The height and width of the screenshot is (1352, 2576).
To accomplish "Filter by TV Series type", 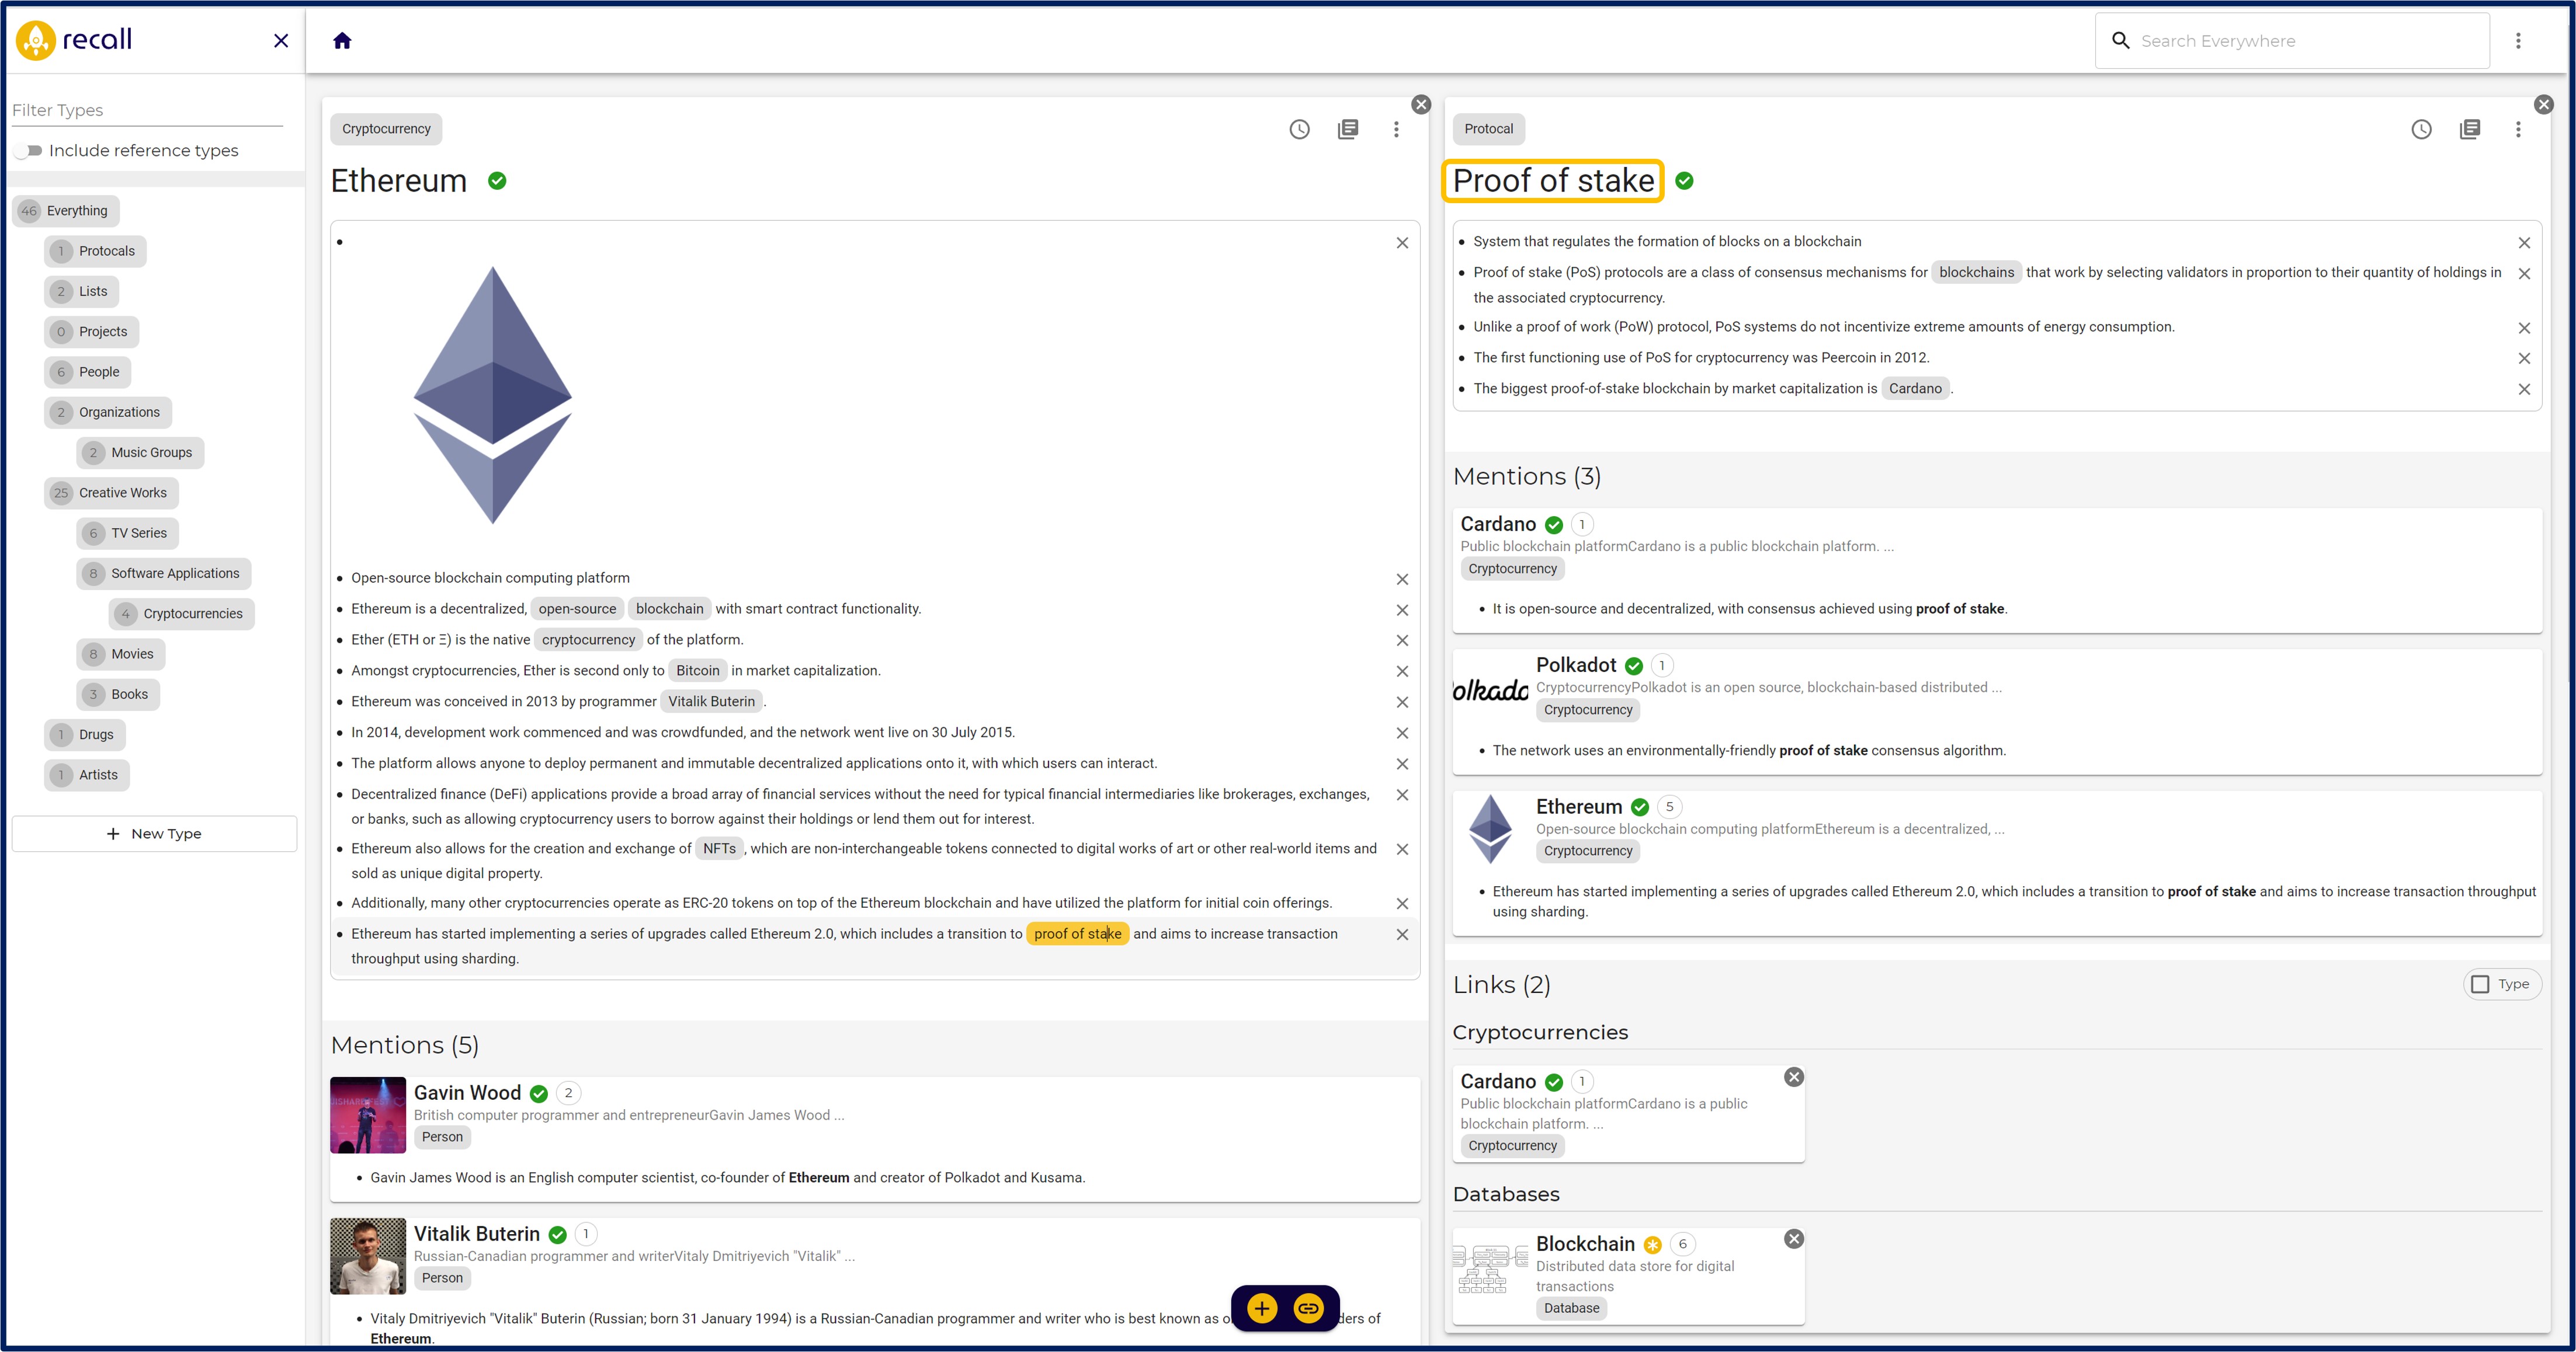I will click(127, 534).
